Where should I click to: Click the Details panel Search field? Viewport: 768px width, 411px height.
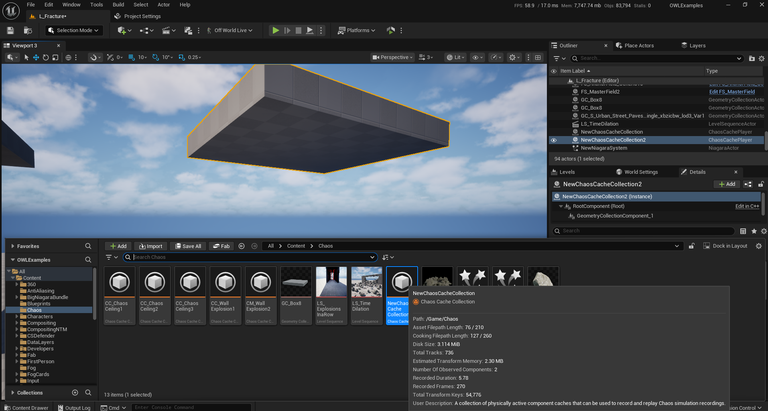click(x=644, y=231)
